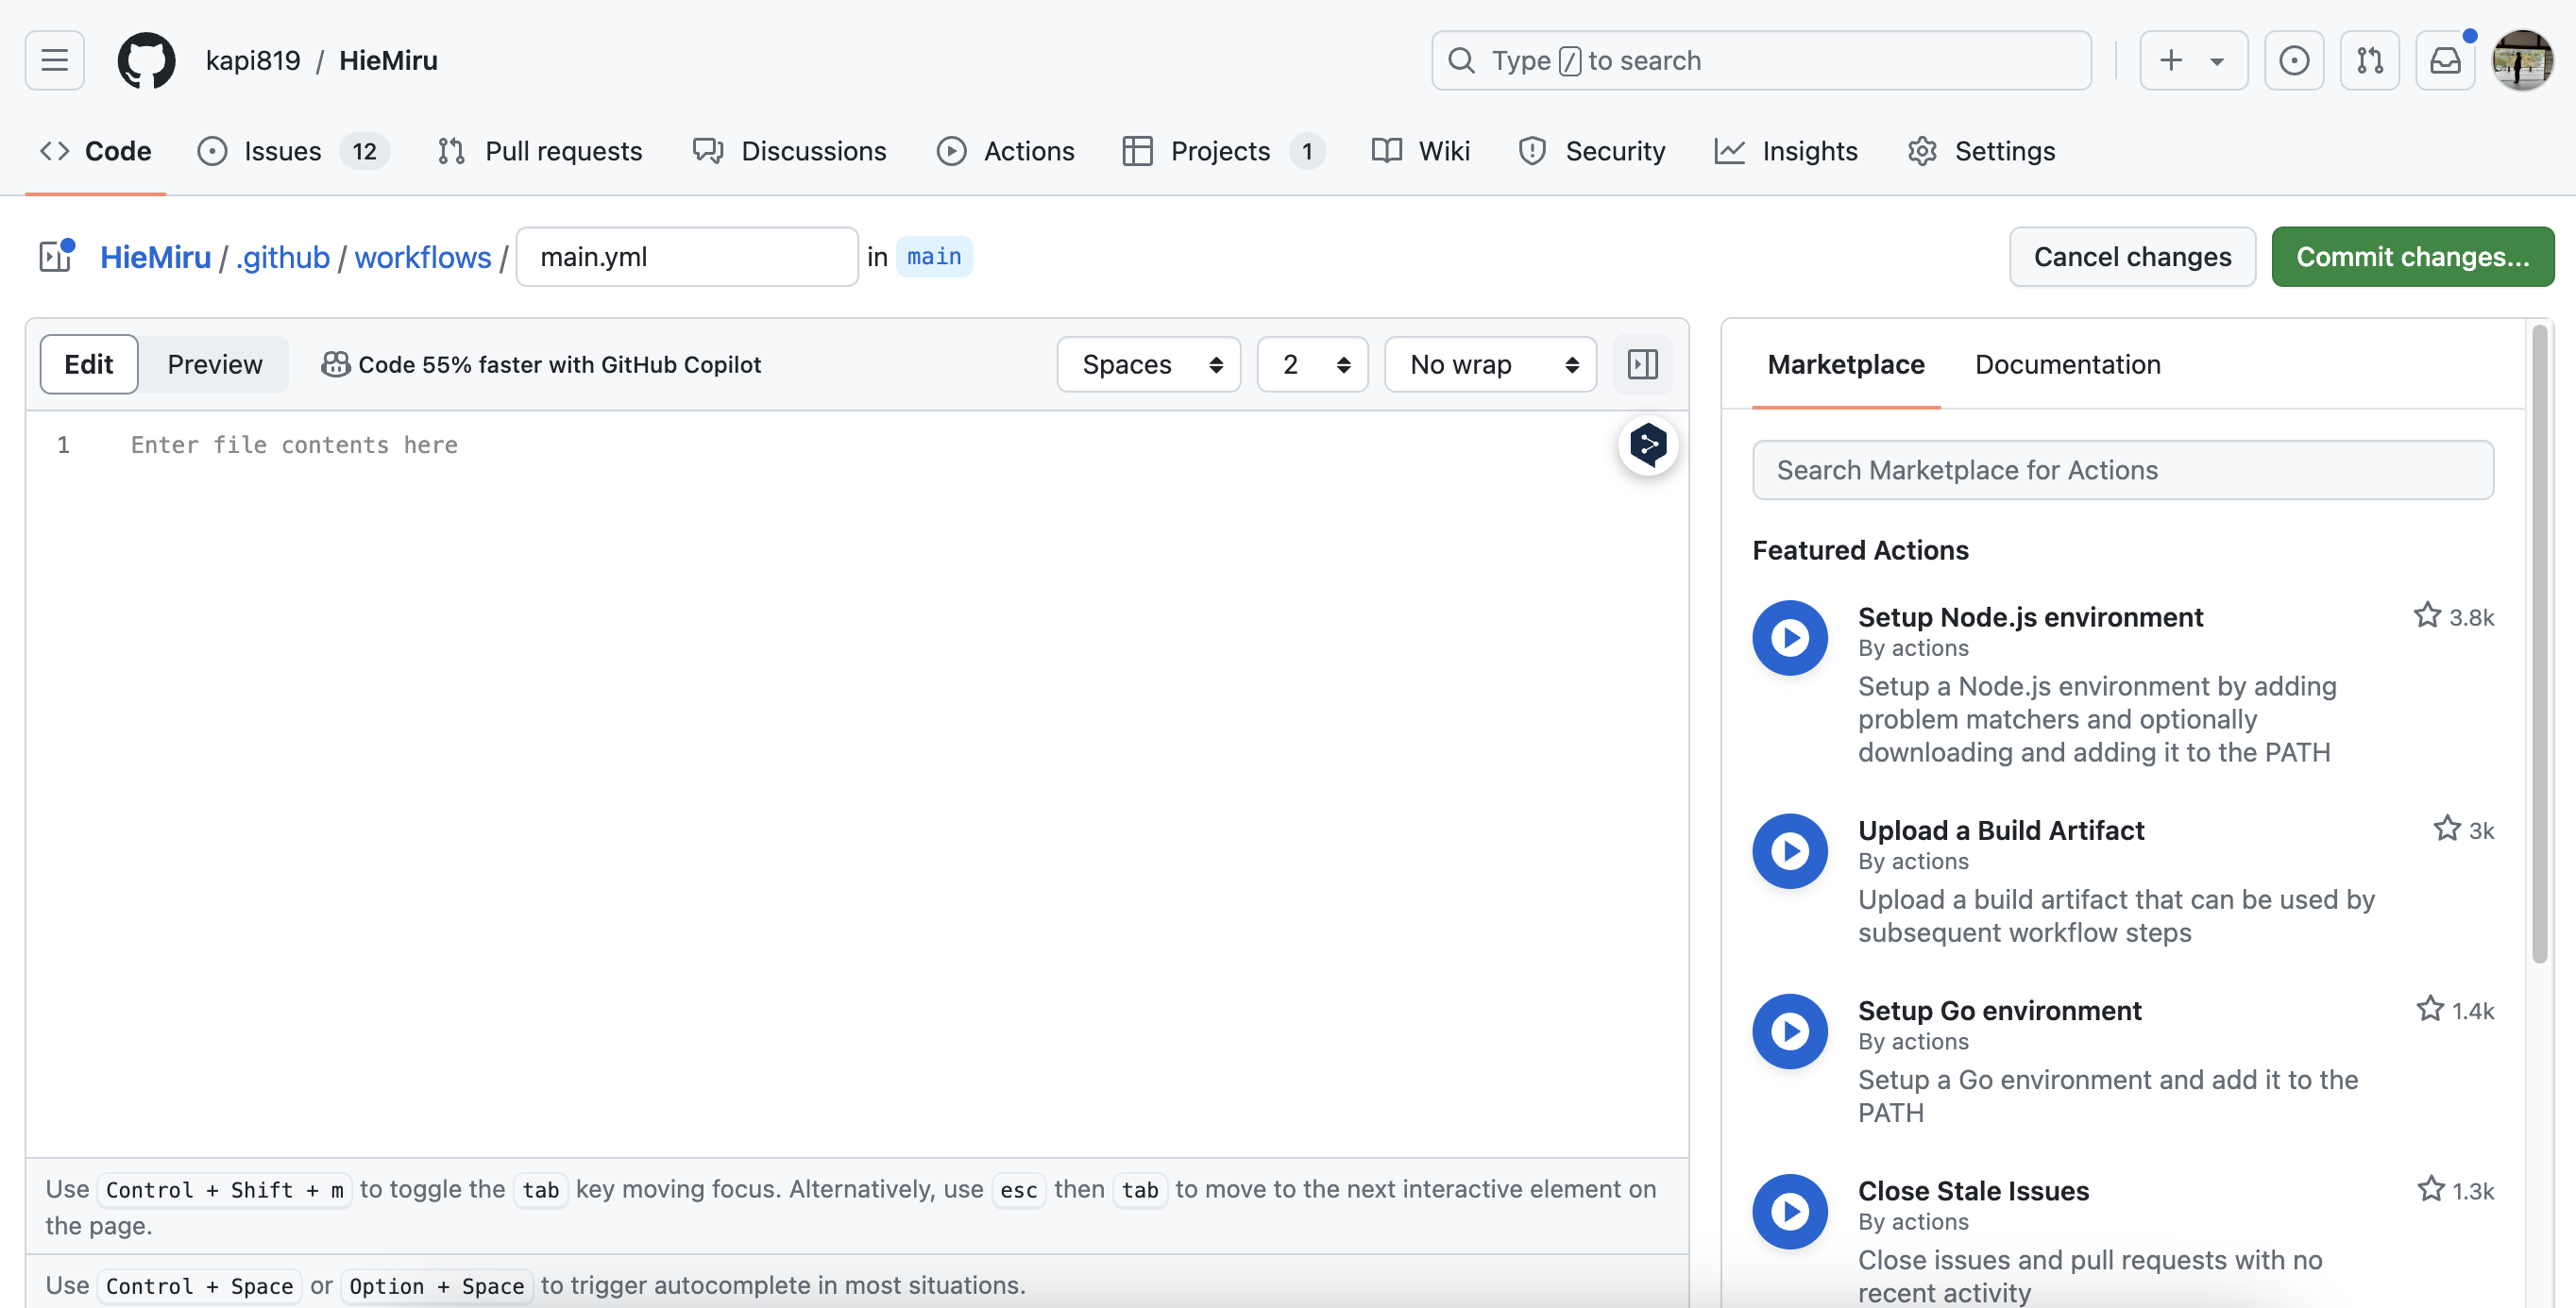Open the No wrap line mode dropdown

coord(1490,363)
